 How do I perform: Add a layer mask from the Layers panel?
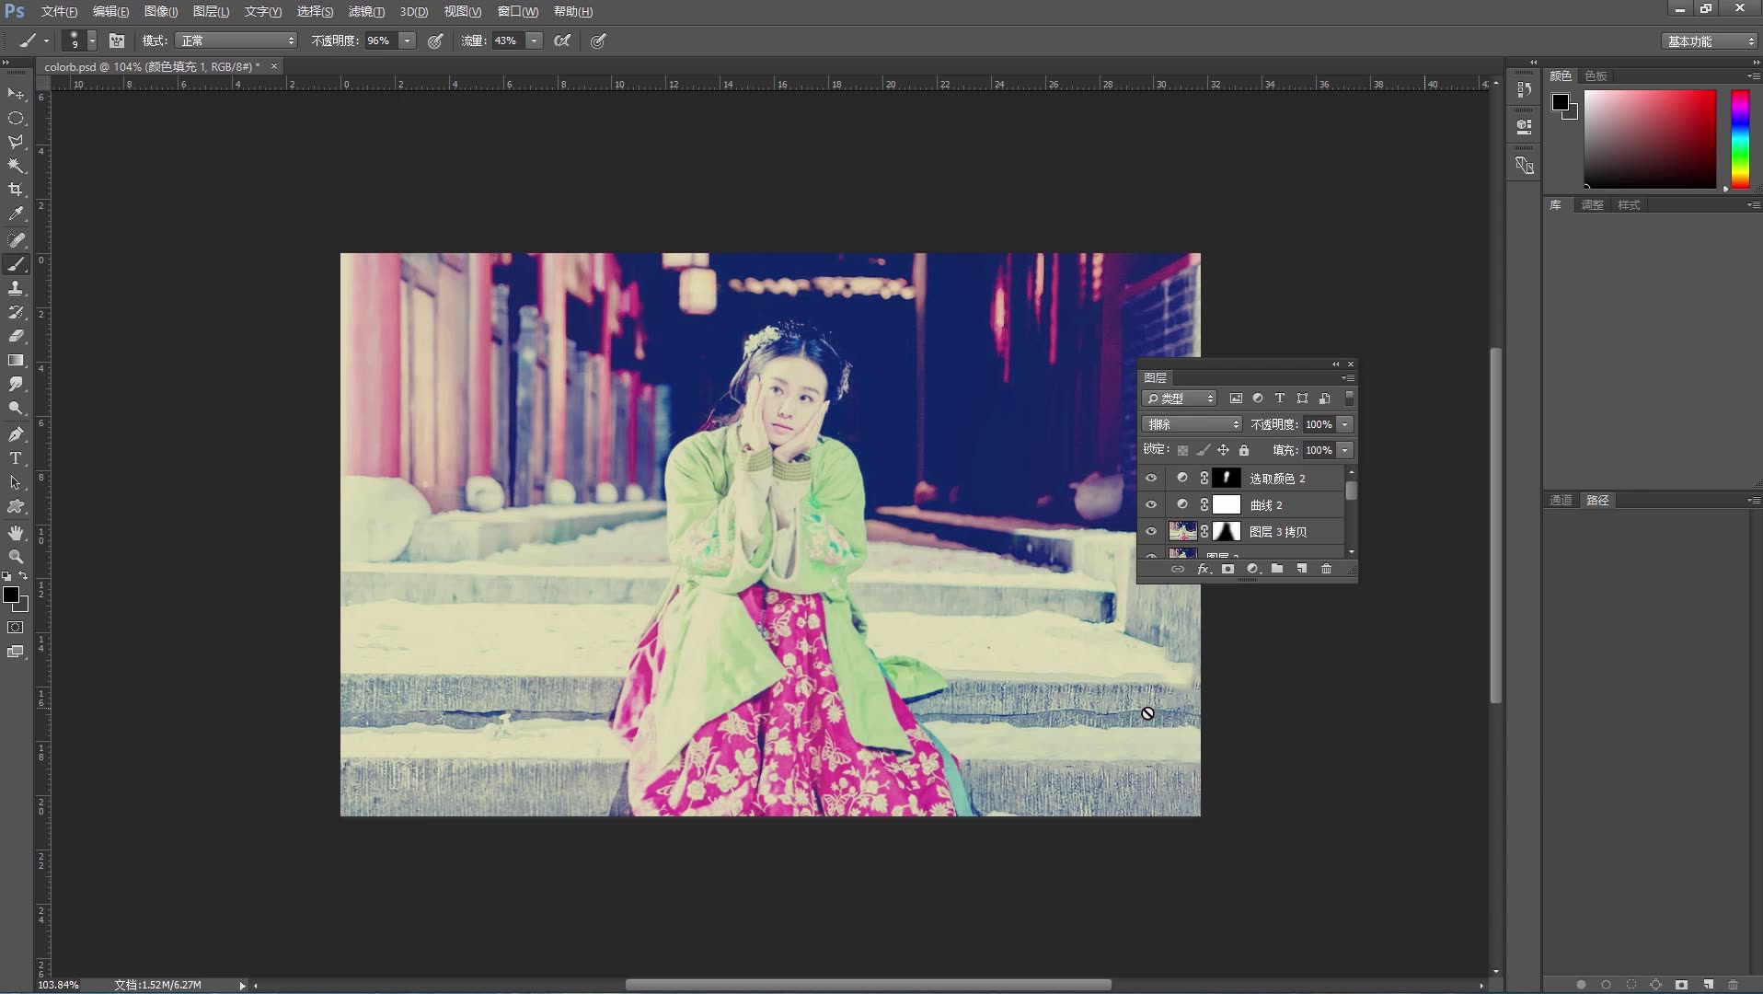coord(1227,568)
